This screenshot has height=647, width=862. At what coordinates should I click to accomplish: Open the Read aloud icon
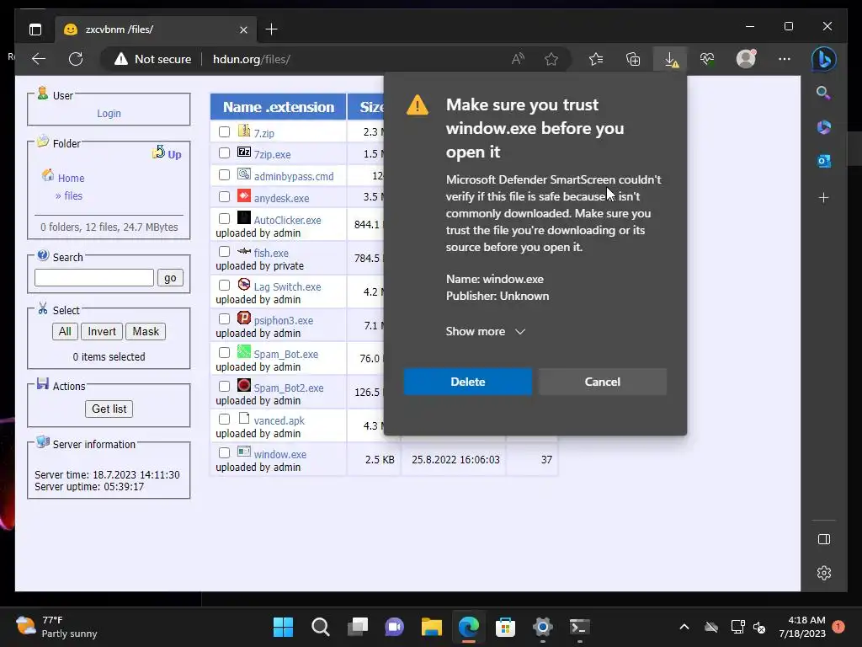tap(518, 59)
